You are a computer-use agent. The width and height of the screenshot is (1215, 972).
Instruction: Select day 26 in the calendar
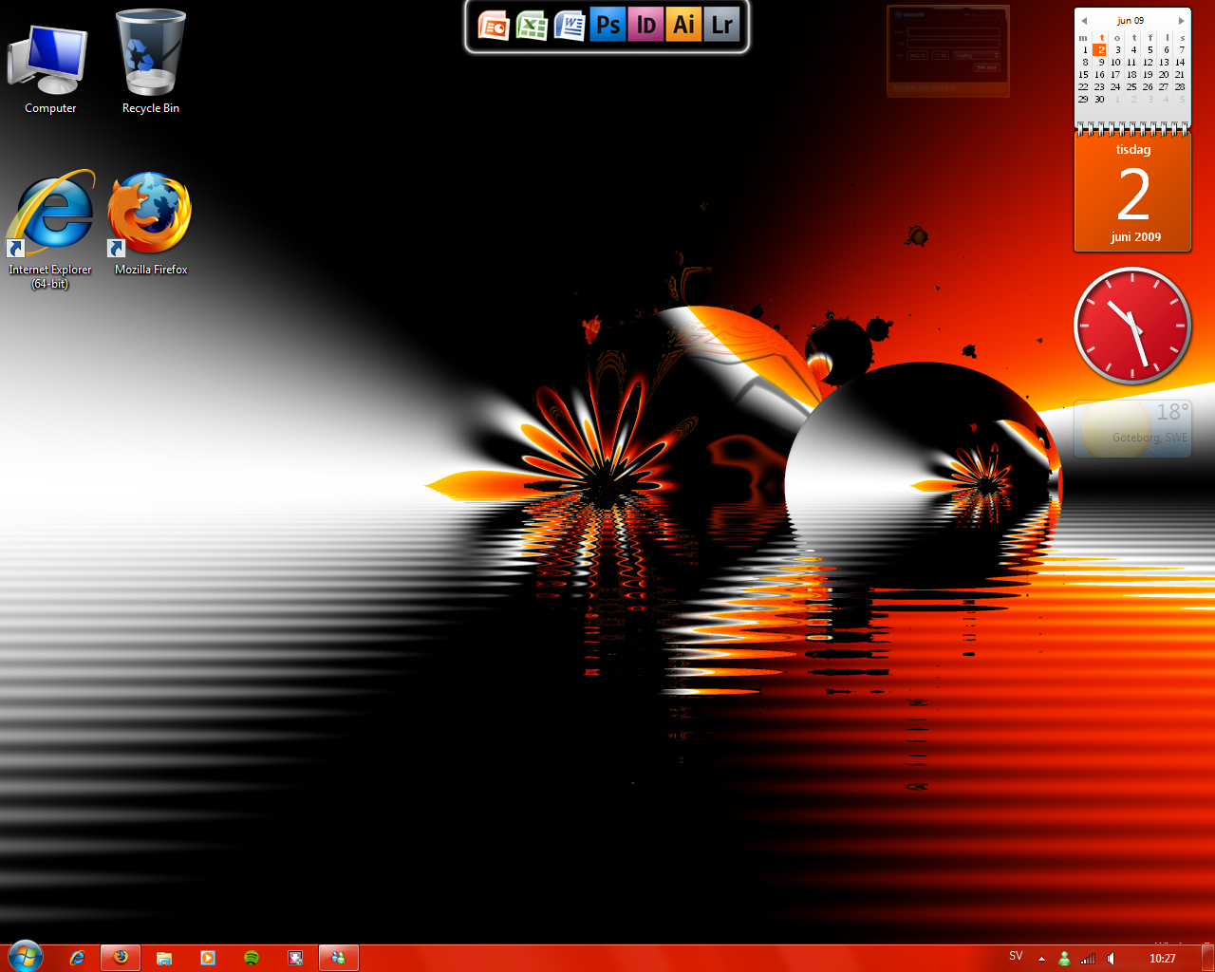pos(1148,87)
